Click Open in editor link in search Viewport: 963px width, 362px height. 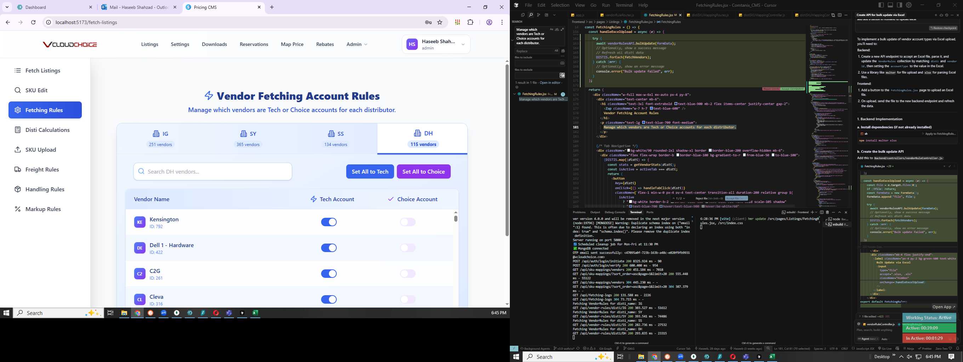point(550,83)
